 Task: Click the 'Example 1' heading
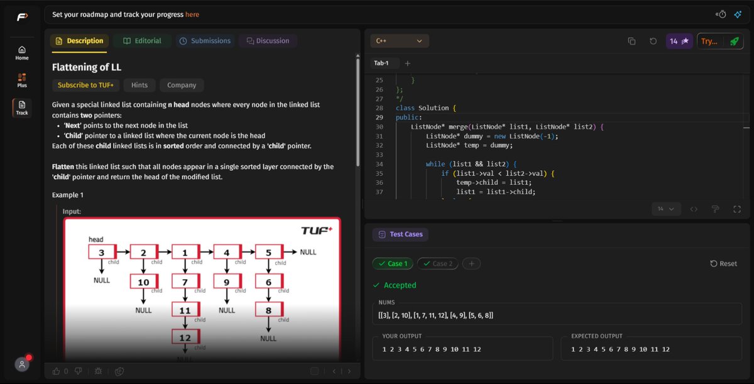pyautogui.click(x=68, y=195)
